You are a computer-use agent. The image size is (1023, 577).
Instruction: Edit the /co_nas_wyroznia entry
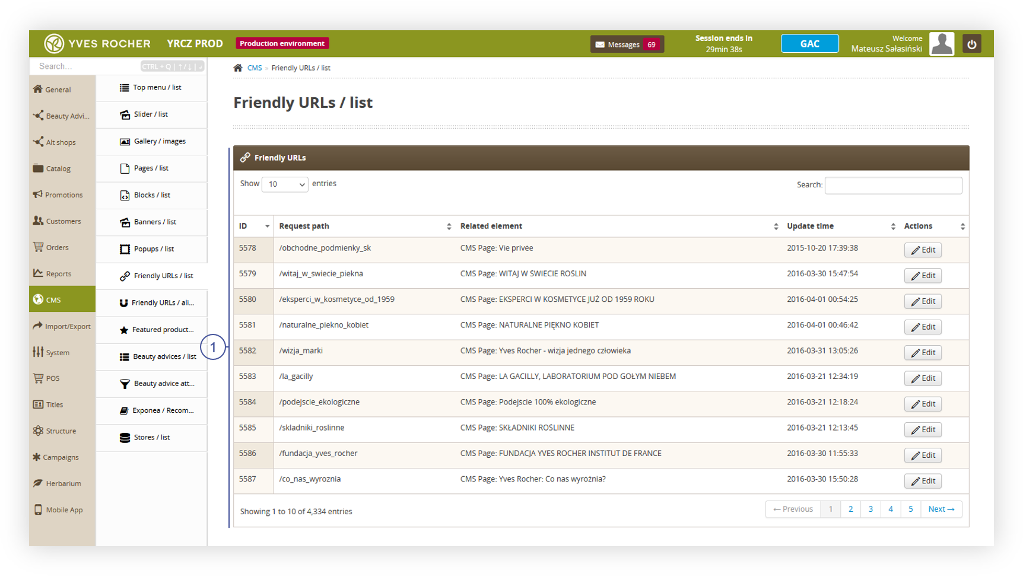pos(923,481)
